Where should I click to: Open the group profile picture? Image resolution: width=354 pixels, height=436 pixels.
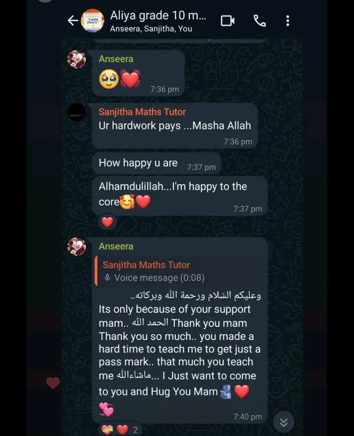click(92, 20)
